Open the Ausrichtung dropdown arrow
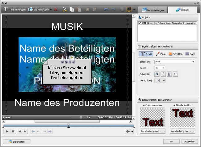 coord(164,81)
